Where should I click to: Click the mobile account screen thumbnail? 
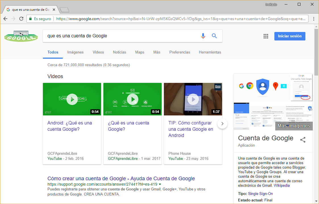[x=241, y=116]
